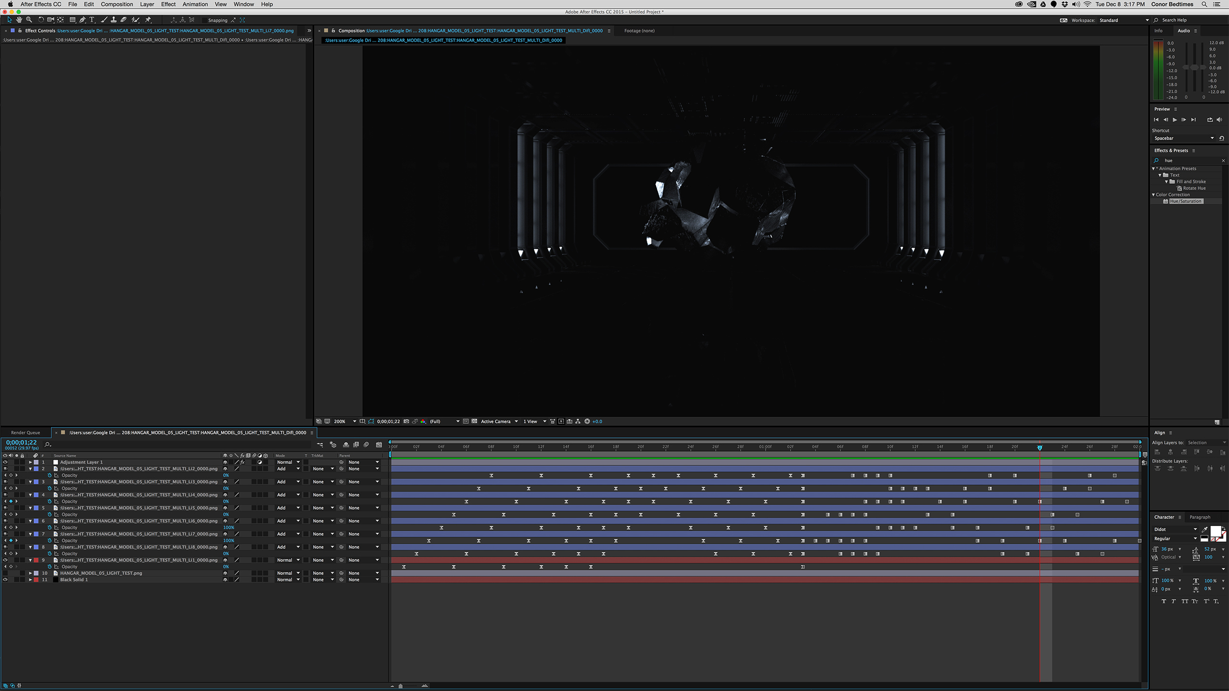Select the Unified Camera tool
Viewport: 1229px width, 691px height.
click(51, 20)
